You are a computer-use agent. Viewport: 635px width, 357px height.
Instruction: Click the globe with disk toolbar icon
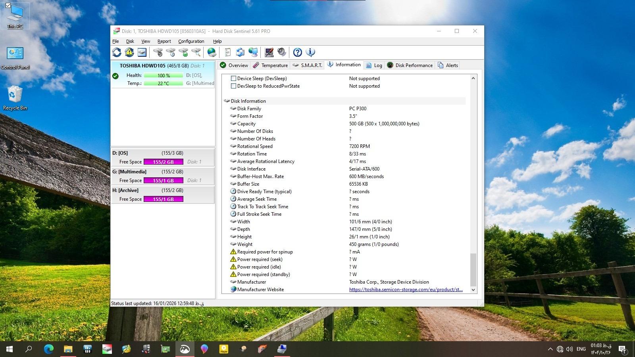[x=212, y=52]
